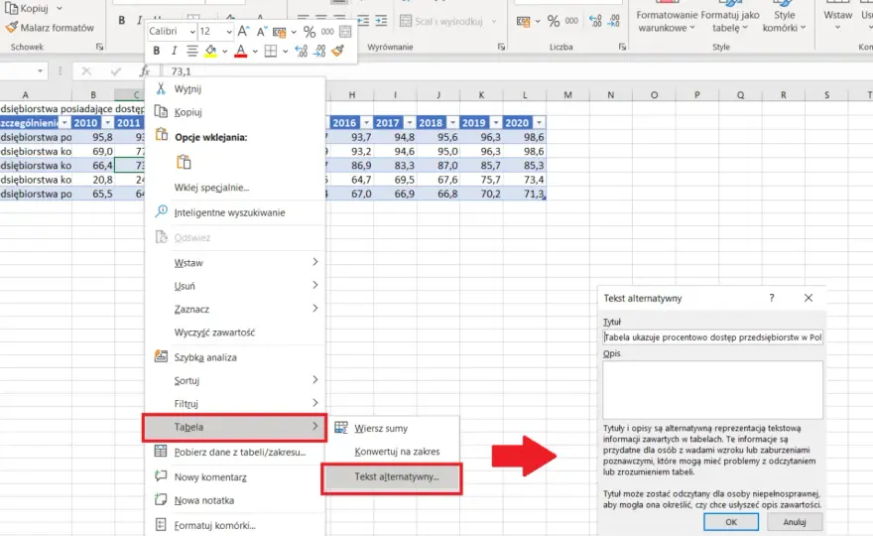Click formula bar showing 73,1
This screenshot has height=536, width=873.
tap(518, 71)
